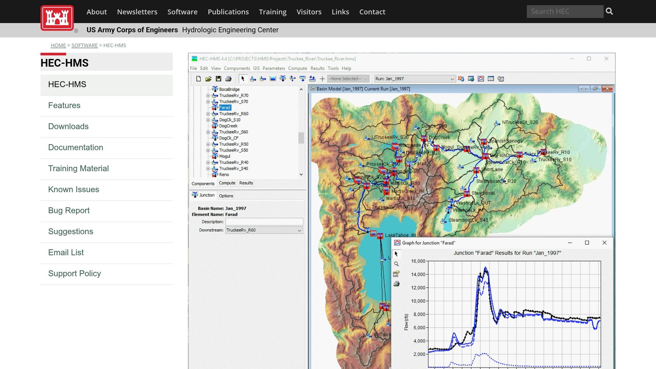Select the source creation tool

pyautogui.click(x=303, y=79)
